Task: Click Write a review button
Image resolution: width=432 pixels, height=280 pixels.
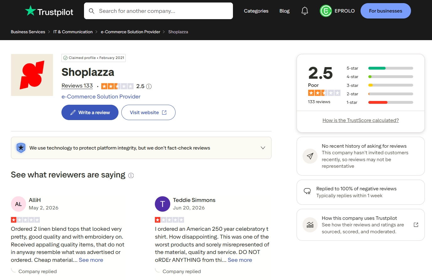Action: (x=90, y=113)
